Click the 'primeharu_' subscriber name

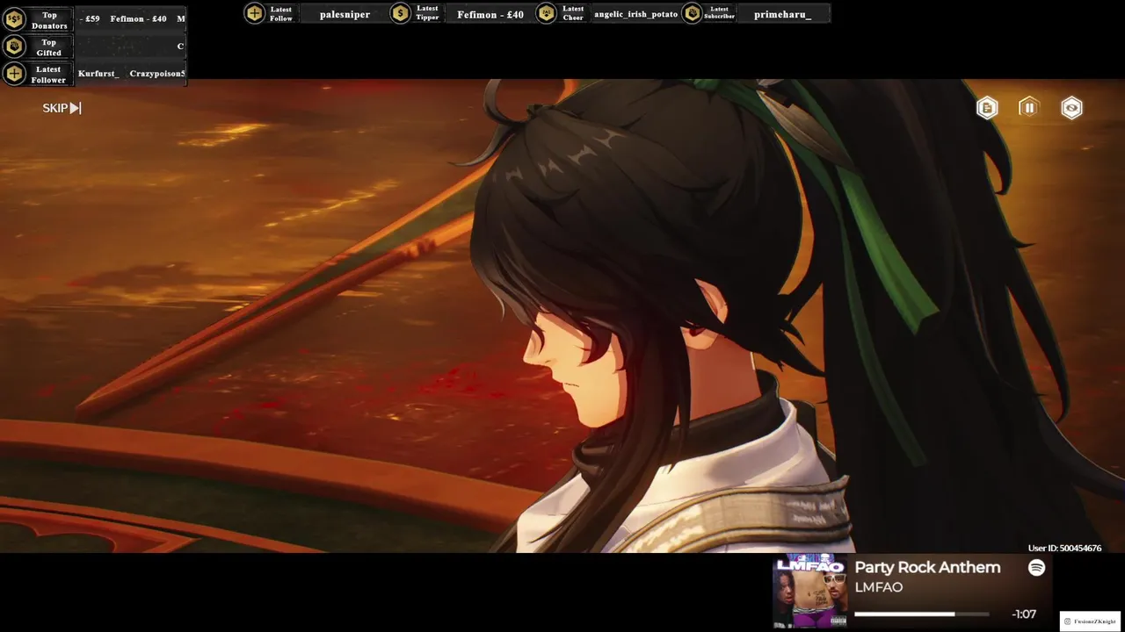(x=782, y=14)
